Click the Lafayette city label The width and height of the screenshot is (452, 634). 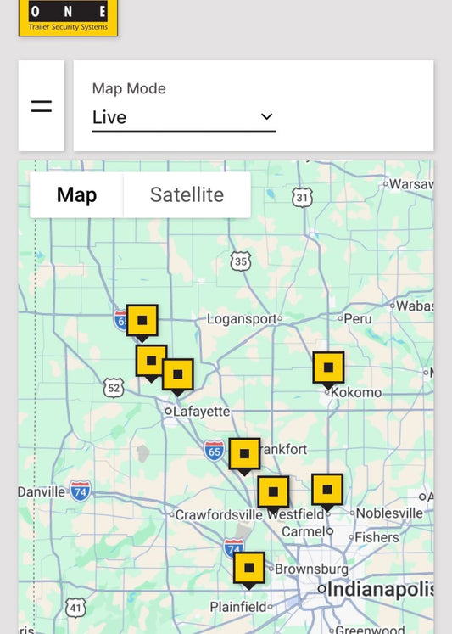coord(201,412)
